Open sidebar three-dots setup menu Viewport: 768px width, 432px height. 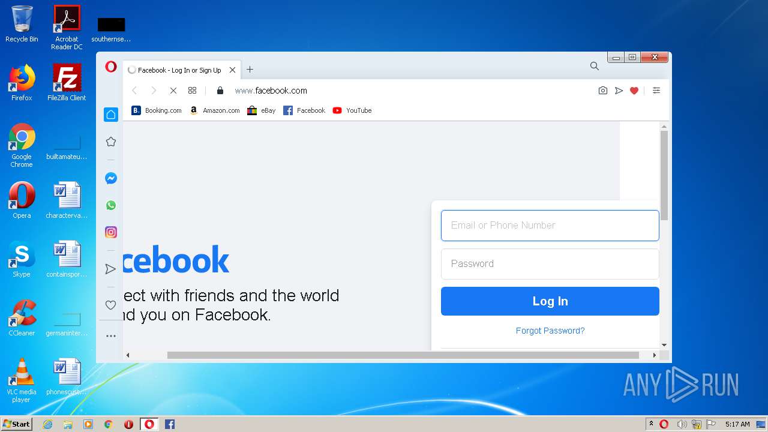coord(111,336)
